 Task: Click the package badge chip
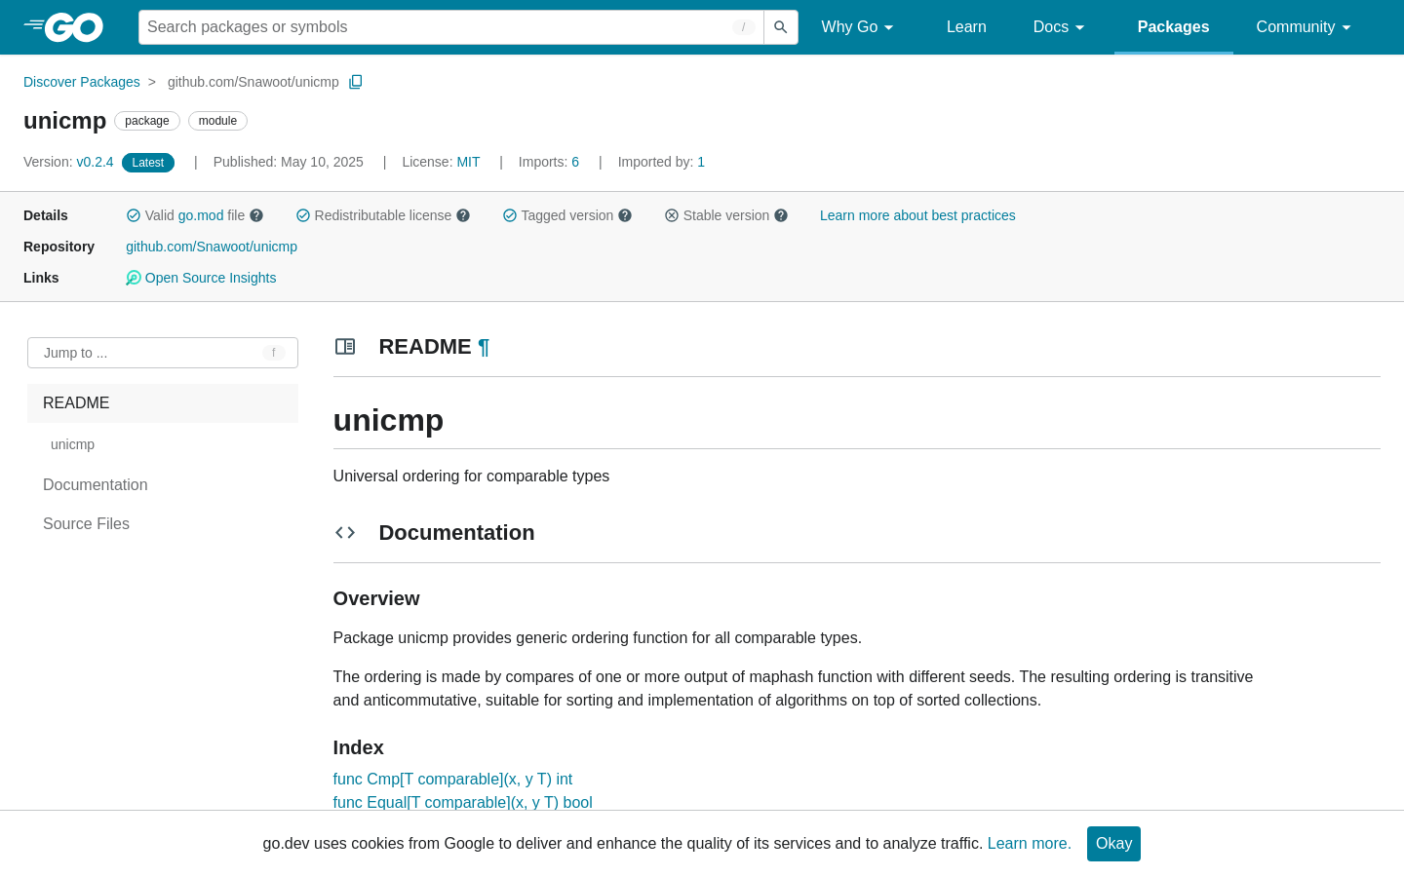coord(147,121)
